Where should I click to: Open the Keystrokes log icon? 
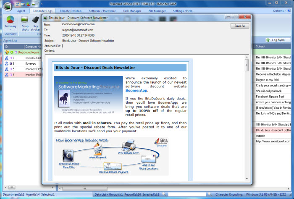tap(36, 20)
